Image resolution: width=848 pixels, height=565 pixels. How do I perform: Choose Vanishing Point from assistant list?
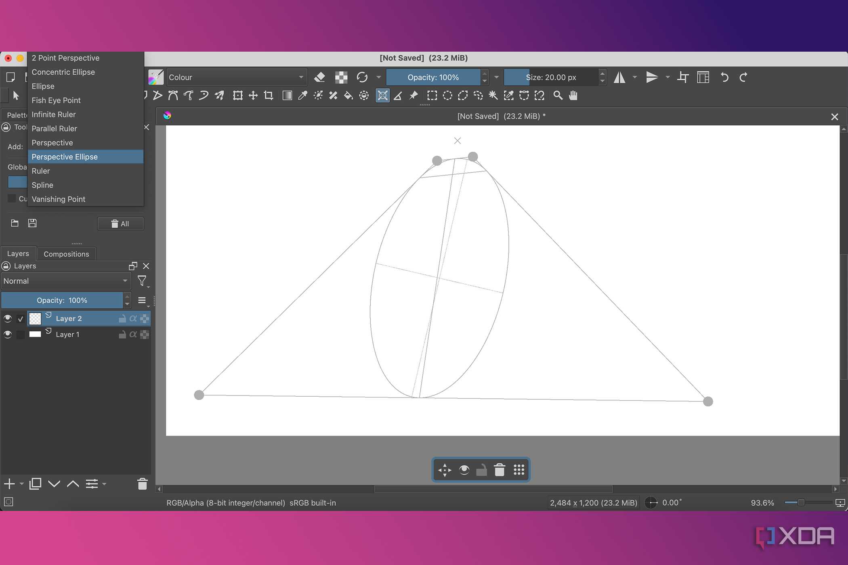tap(86, 199)
